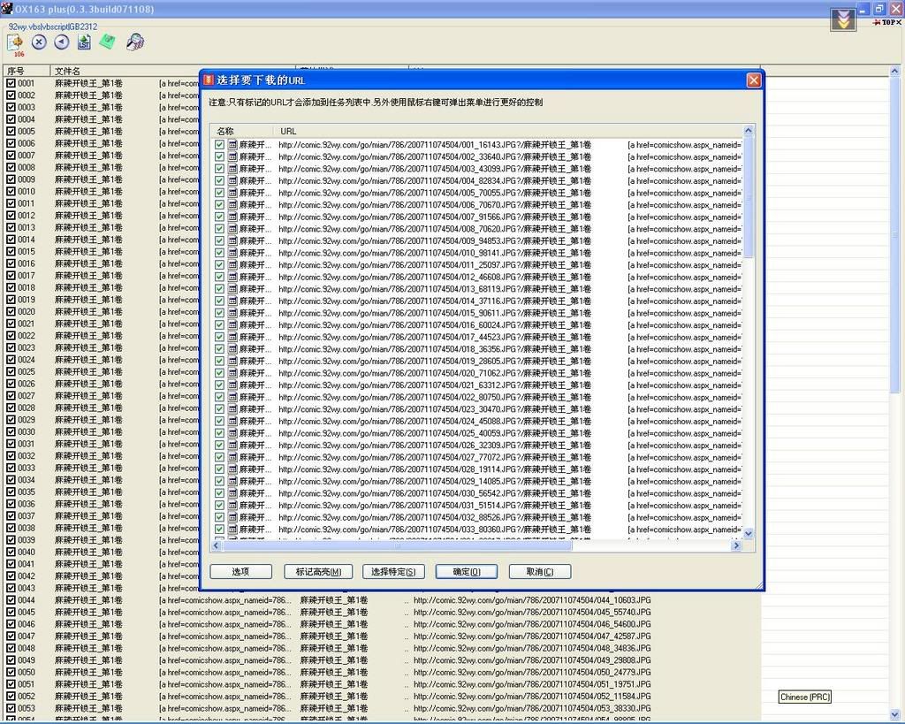Click the URL column header in dialog

(508, 131)
